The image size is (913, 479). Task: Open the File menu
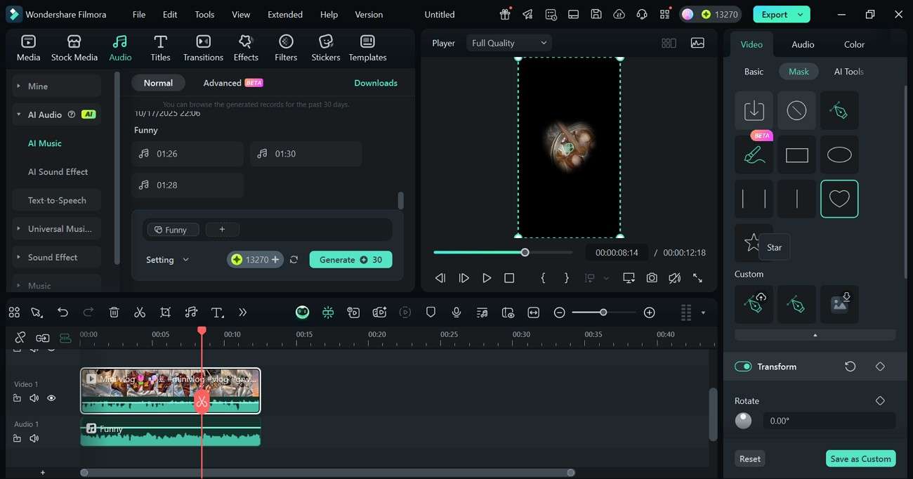click(139, 14)
